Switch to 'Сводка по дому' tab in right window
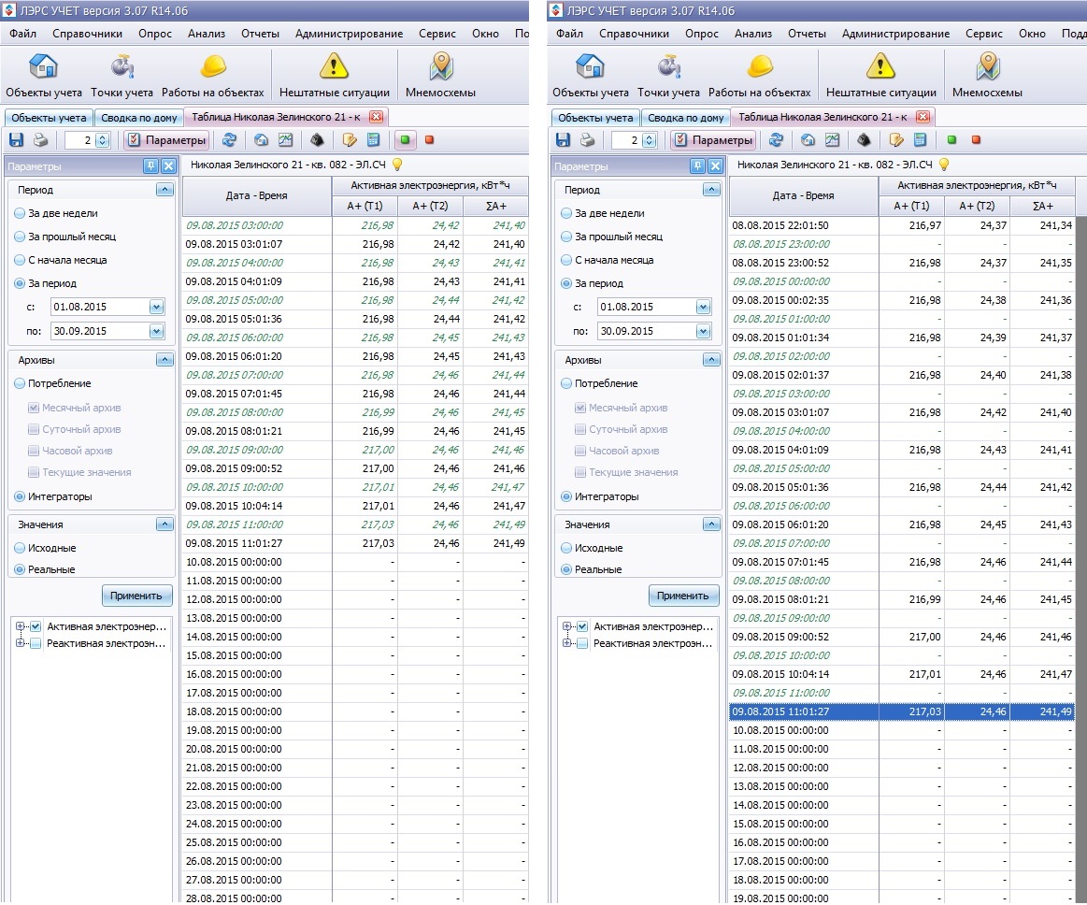 [x=686, y=117]
